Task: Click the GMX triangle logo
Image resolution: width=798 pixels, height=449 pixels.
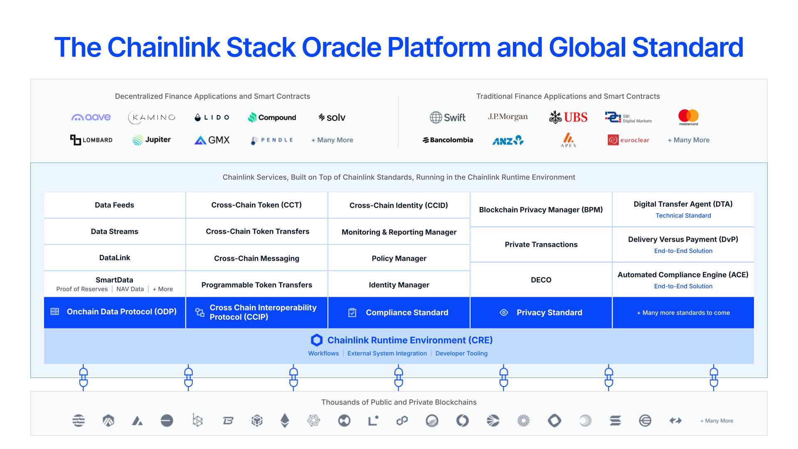Action: pos(200,140)
